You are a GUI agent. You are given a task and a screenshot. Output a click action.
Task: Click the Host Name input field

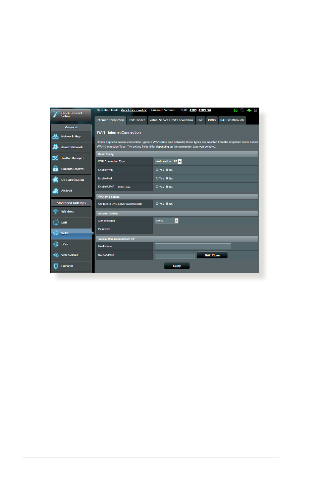point(193,246)
